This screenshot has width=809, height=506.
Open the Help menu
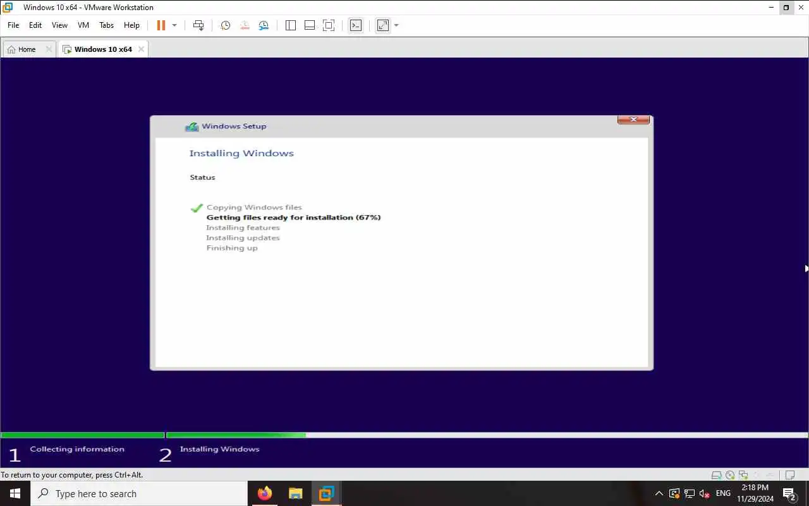pos(131,25)
